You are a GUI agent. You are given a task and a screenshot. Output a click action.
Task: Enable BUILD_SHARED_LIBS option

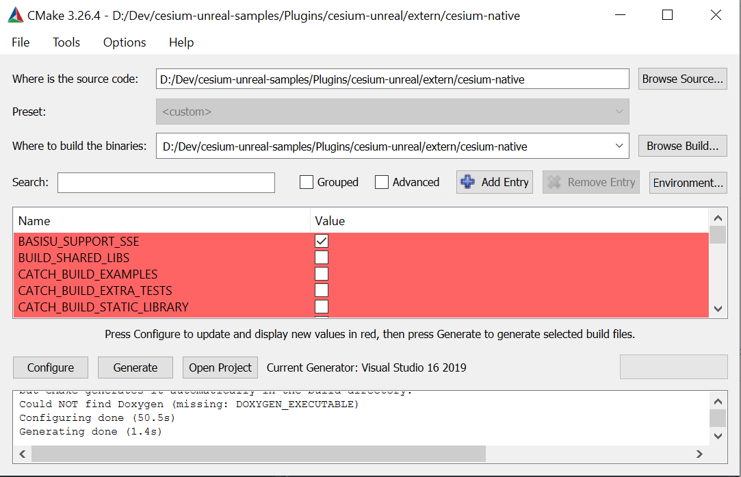point(321,257)
